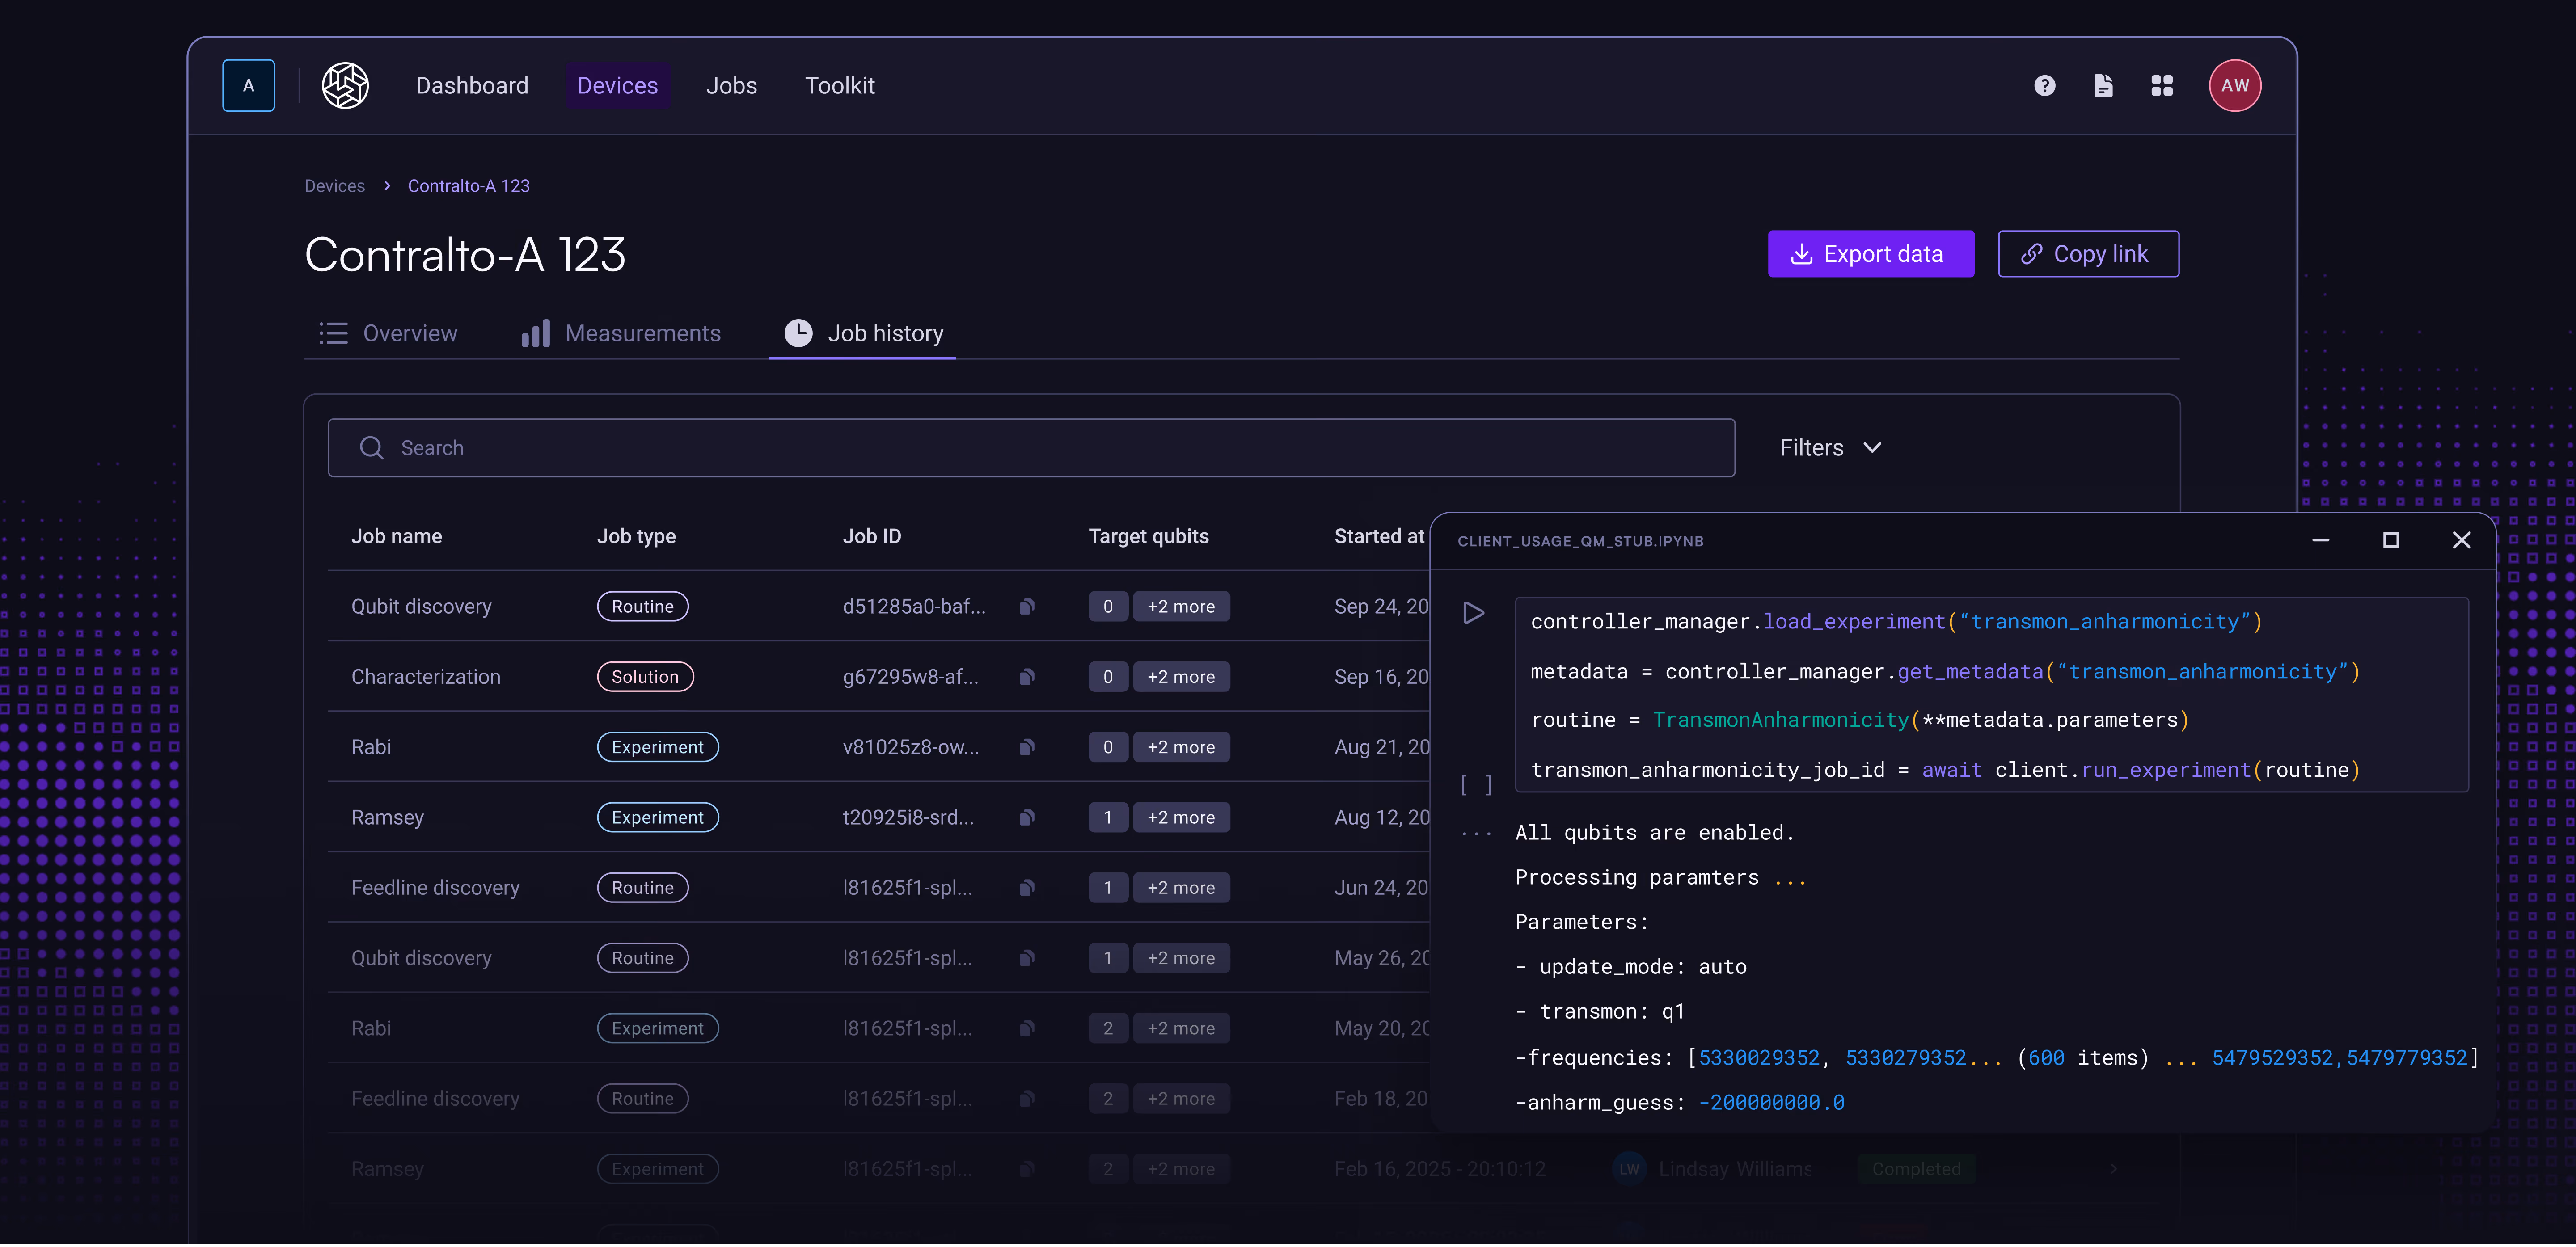2576x1247 pixels.
Task: Copy job ID d51285a0-baf
Action: tap(1026, 607)
